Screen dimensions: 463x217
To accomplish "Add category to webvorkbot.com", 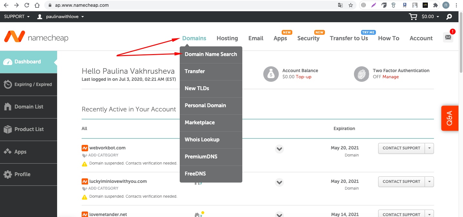I will [x=100, y=155].
